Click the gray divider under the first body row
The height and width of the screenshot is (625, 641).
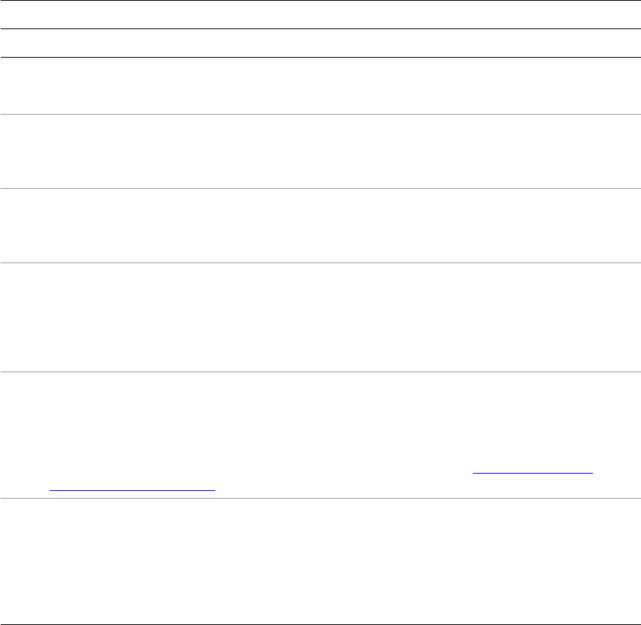320,114
